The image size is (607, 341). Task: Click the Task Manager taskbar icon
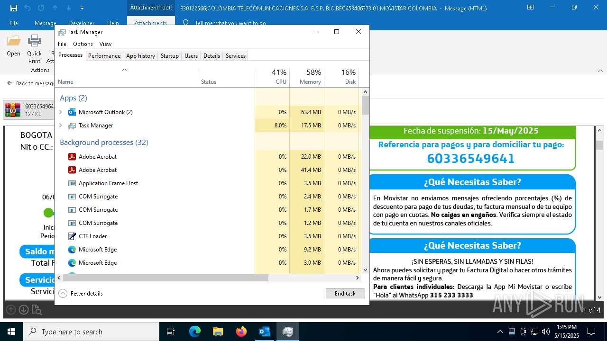pos(288,332)
